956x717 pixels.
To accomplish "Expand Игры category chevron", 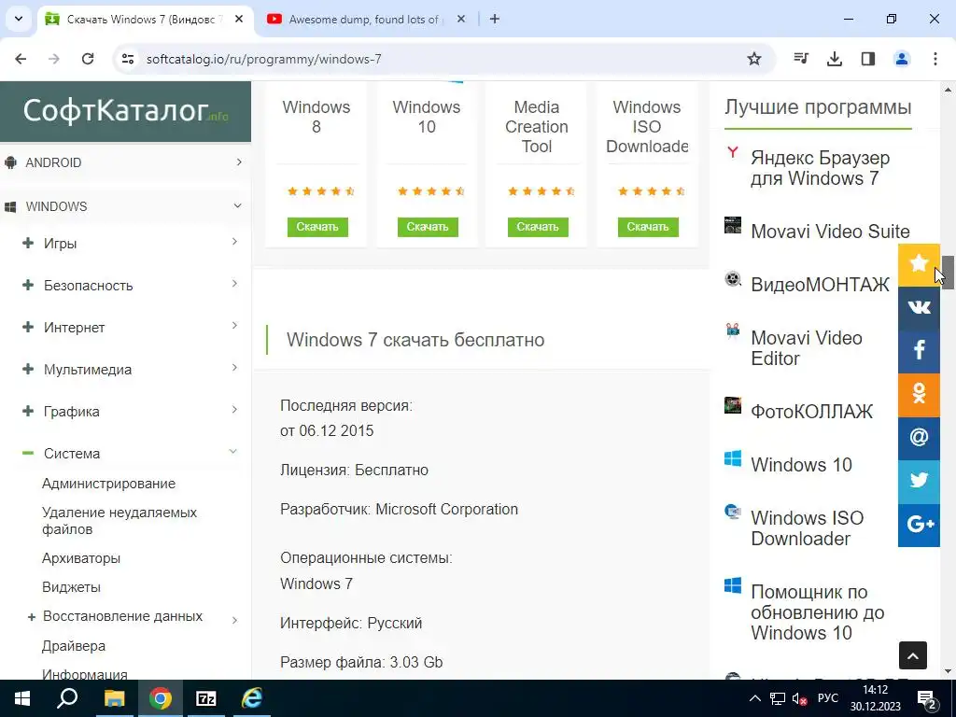I will tap(234, 242).
